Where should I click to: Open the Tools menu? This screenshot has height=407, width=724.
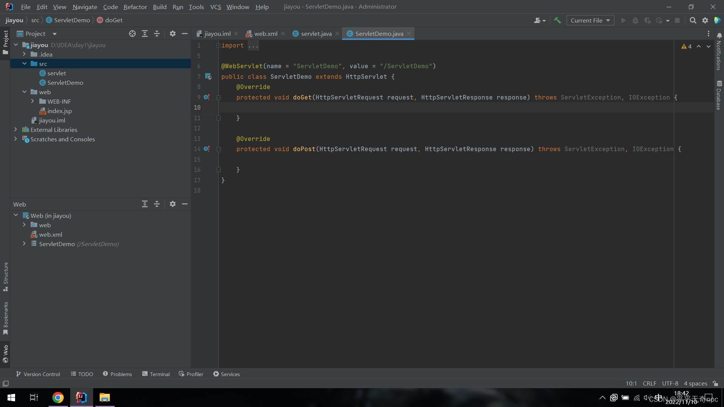point(196,6)
